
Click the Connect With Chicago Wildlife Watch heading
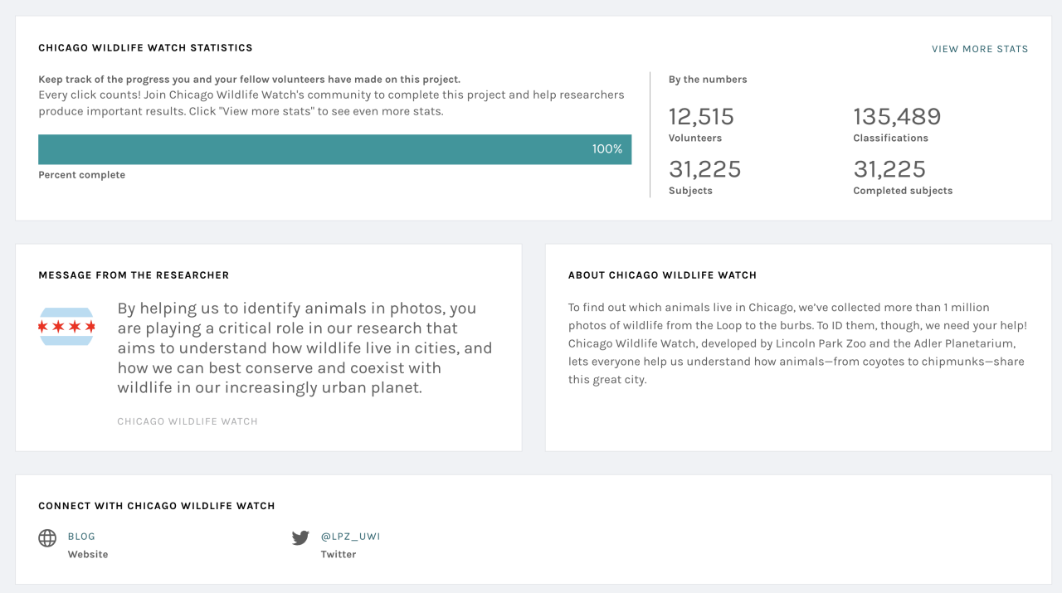coord(157,506)
